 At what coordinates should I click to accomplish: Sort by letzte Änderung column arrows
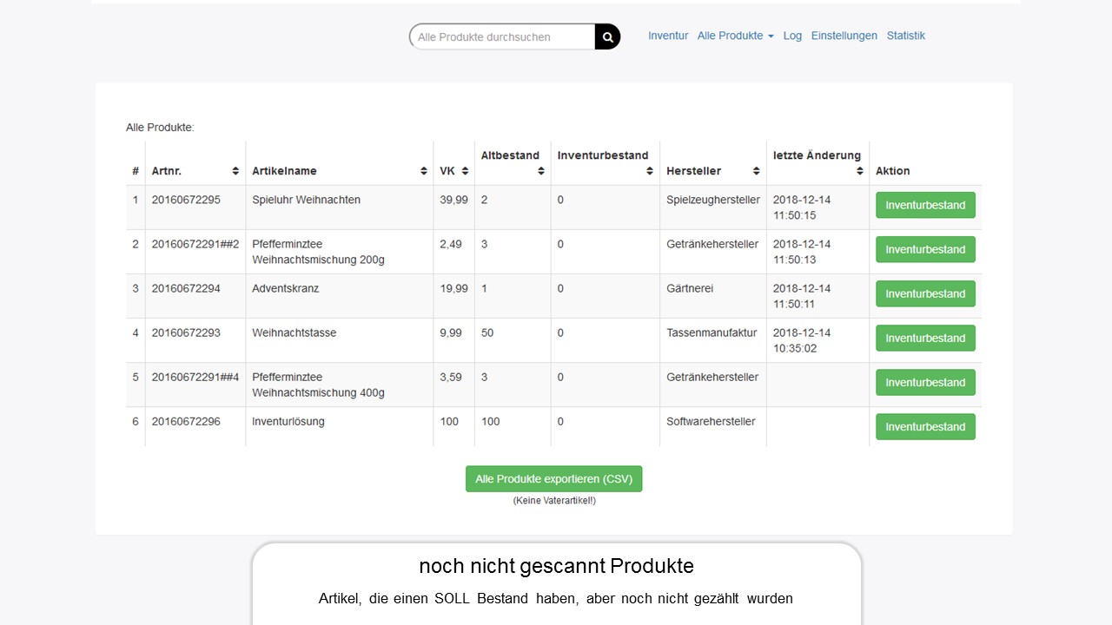pyautogui.click(x=860, y=171)
